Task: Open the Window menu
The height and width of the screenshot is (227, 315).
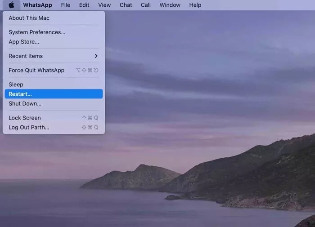Action: (170, 5)
